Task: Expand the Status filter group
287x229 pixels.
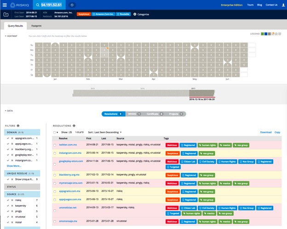Action: coord(22,187)
